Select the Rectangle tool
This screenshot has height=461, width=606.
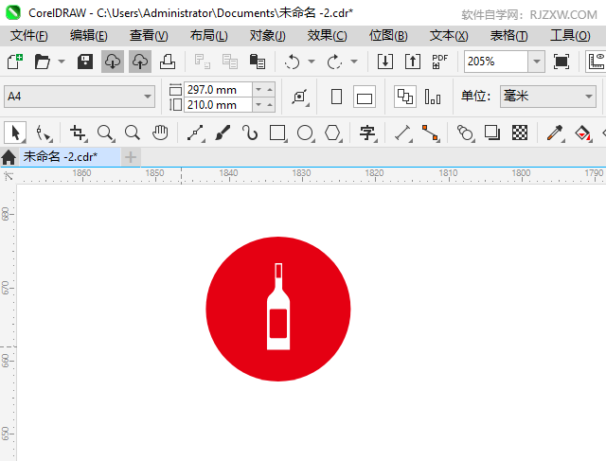click(x=277, y=133)
